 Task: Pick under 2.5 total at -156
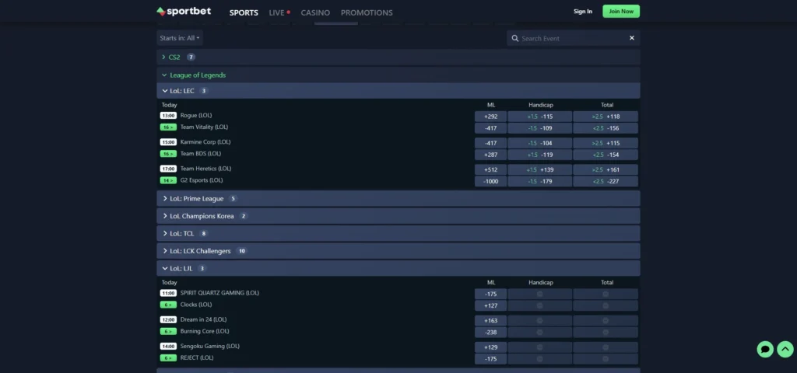point(606,128)
